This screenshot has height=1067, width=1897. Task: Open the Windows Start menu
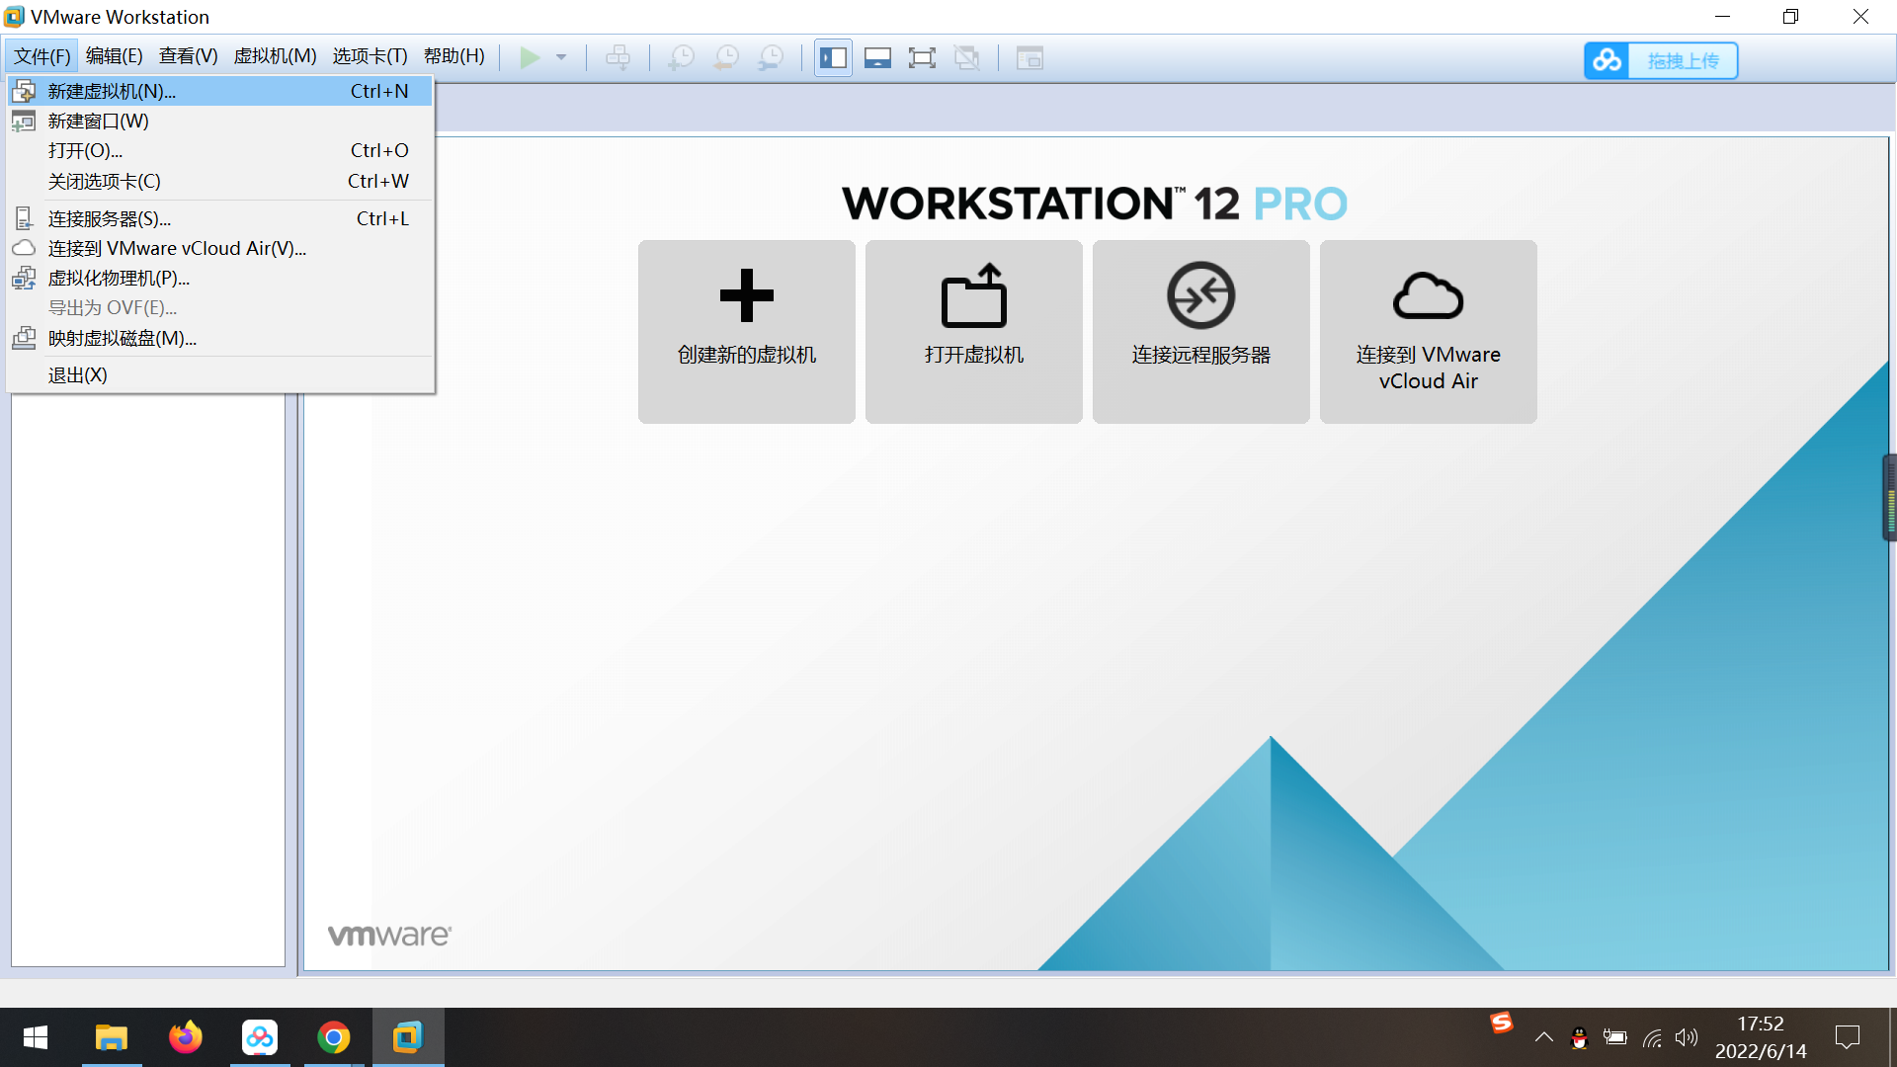(x=36, y=1037)
